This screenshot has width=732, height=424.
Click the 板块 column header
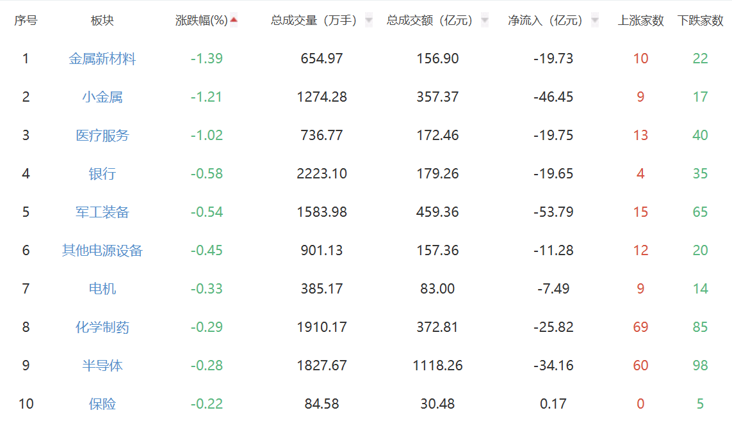click(x=102, y=20)
